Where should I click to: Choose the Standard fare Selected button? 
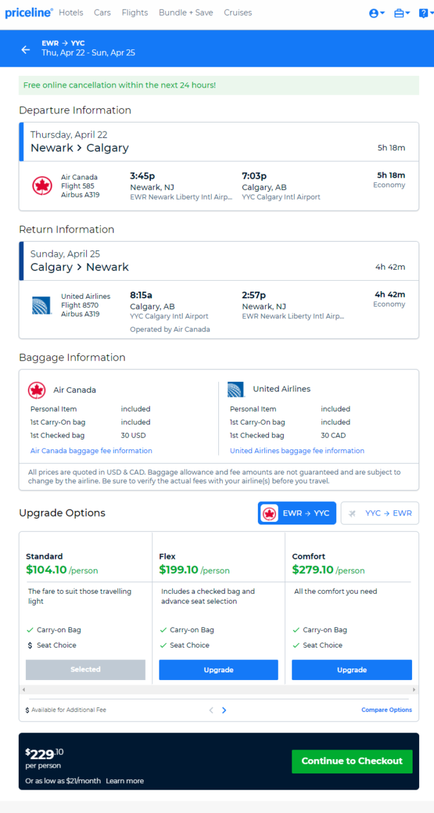[86, 670]
